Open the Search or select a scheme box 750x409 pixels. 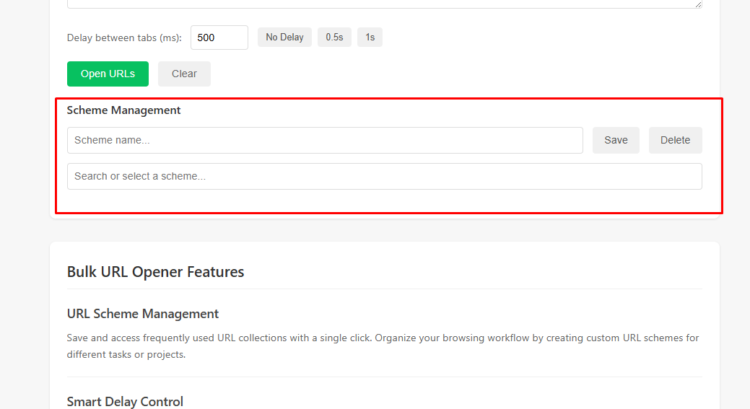(x=385, y=176)
